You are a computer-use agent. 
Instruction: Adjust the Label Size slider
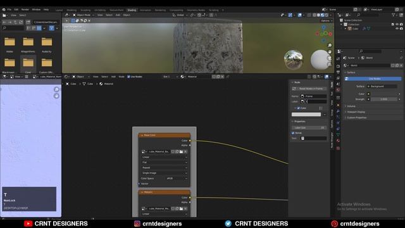(x=309, y=128)
